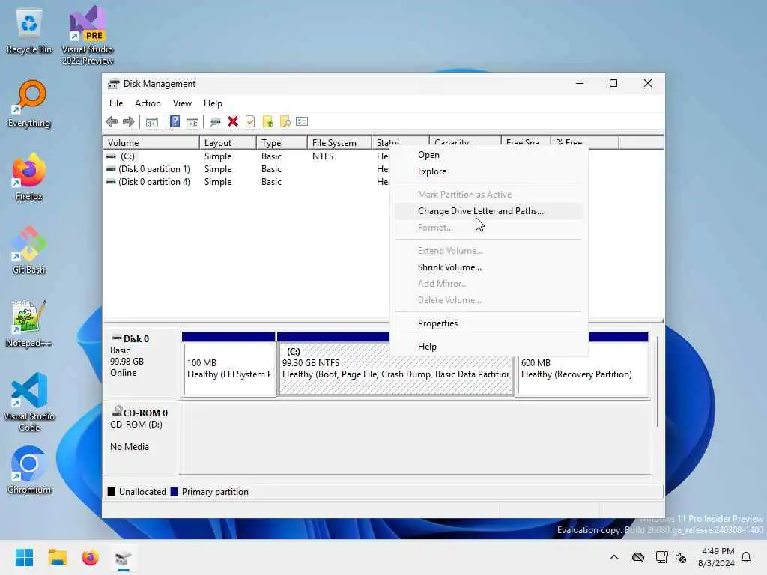The image size is (767, 575).
Task: Select the Firefox desktop icon
Action: coord(29,177)
